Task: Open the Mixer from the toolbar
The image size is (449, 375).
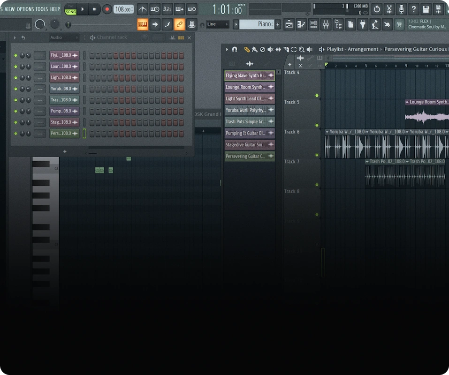Action: [326, 24]
